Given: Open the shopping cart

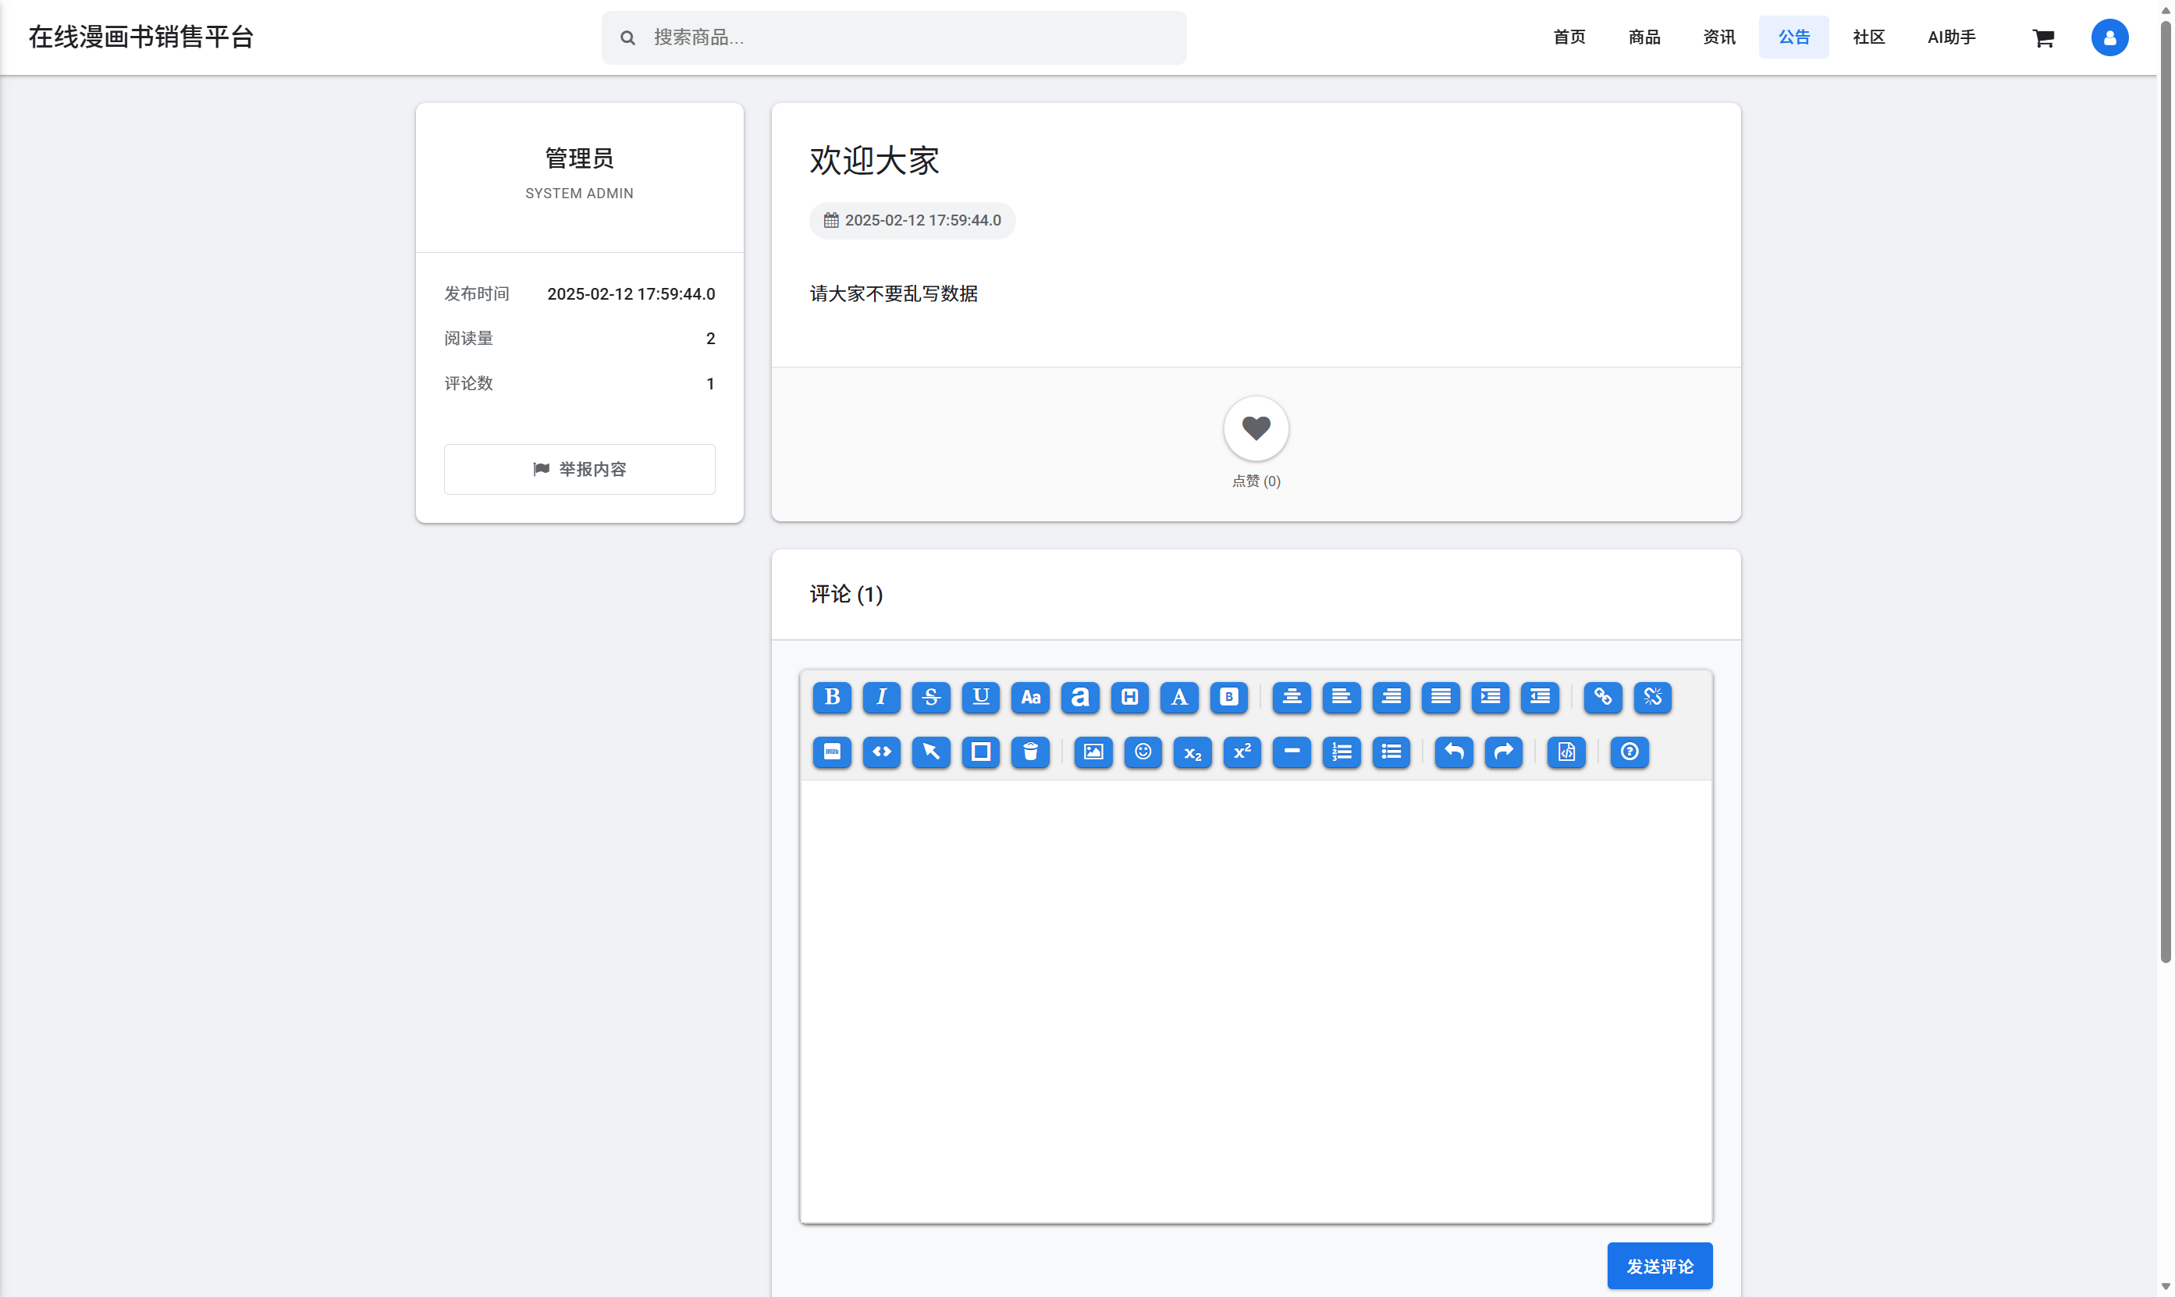Looking at the screenshot, I should pyautogui.click(x=2044, y=37).
